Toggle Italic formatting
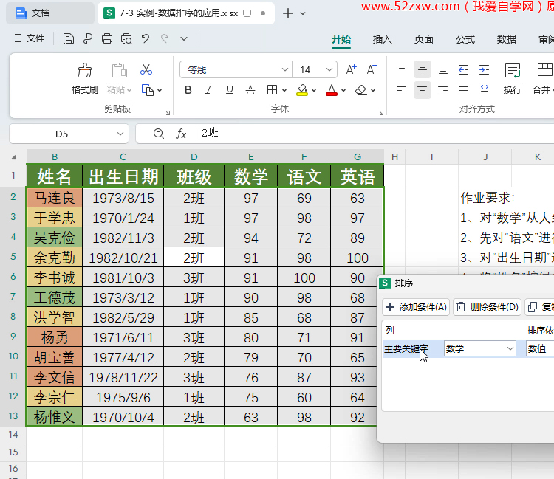The image size is (554, 479). pyautogui.click(x=209, y=90)
